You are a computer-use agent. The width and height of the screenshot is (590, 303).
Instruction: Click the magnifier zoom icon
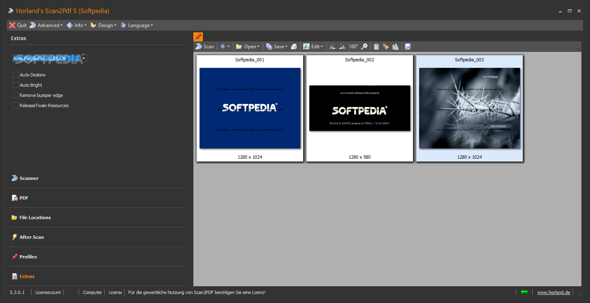(364, 47)
